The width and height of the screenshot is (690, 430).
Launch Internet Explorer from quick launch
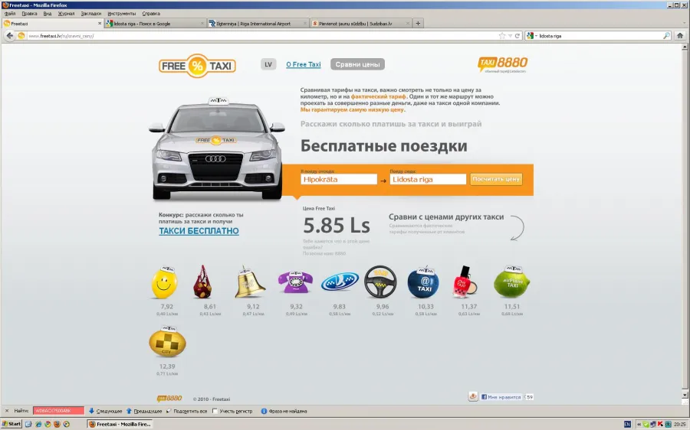[38, 424]
